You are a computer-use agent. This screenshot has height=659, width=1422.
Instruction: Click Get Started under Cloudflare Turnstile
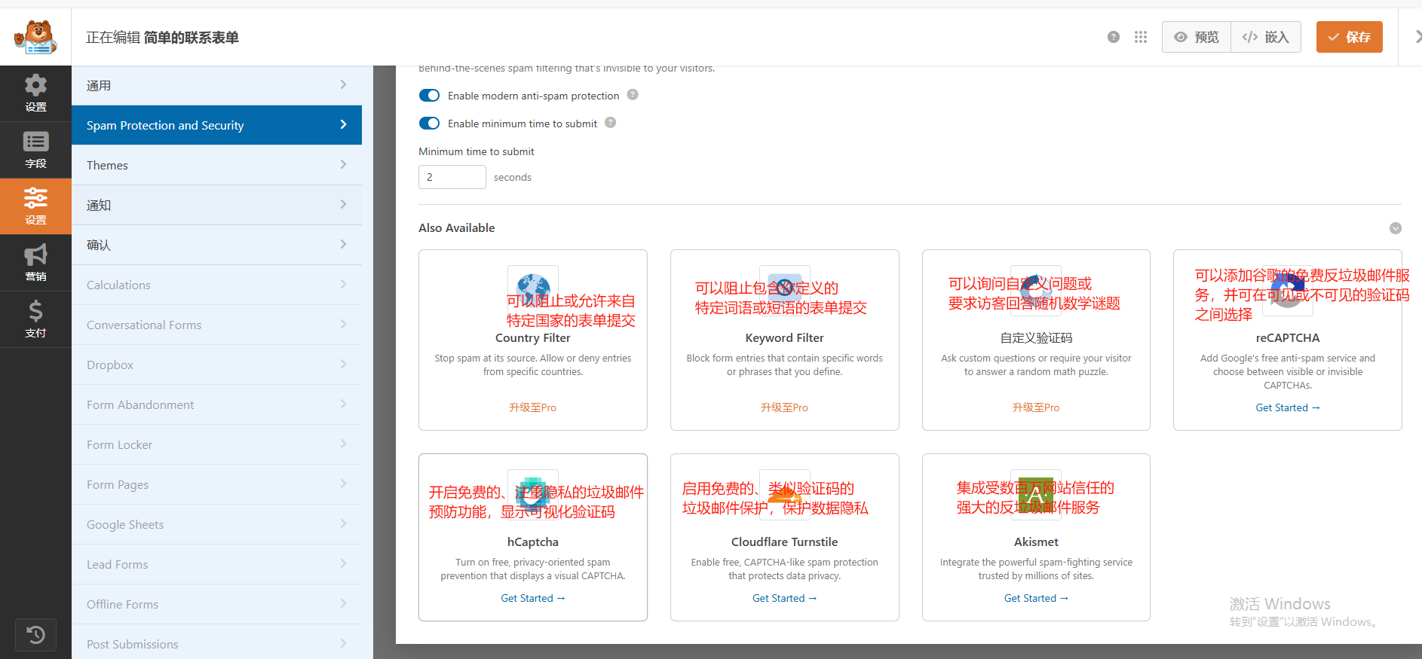tap(784, 598)
